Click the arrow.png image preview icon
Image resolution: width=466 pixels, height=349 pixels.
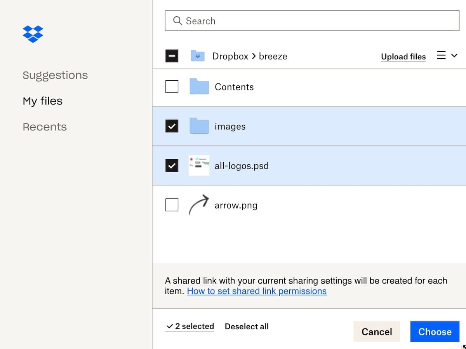pos(199,205)
